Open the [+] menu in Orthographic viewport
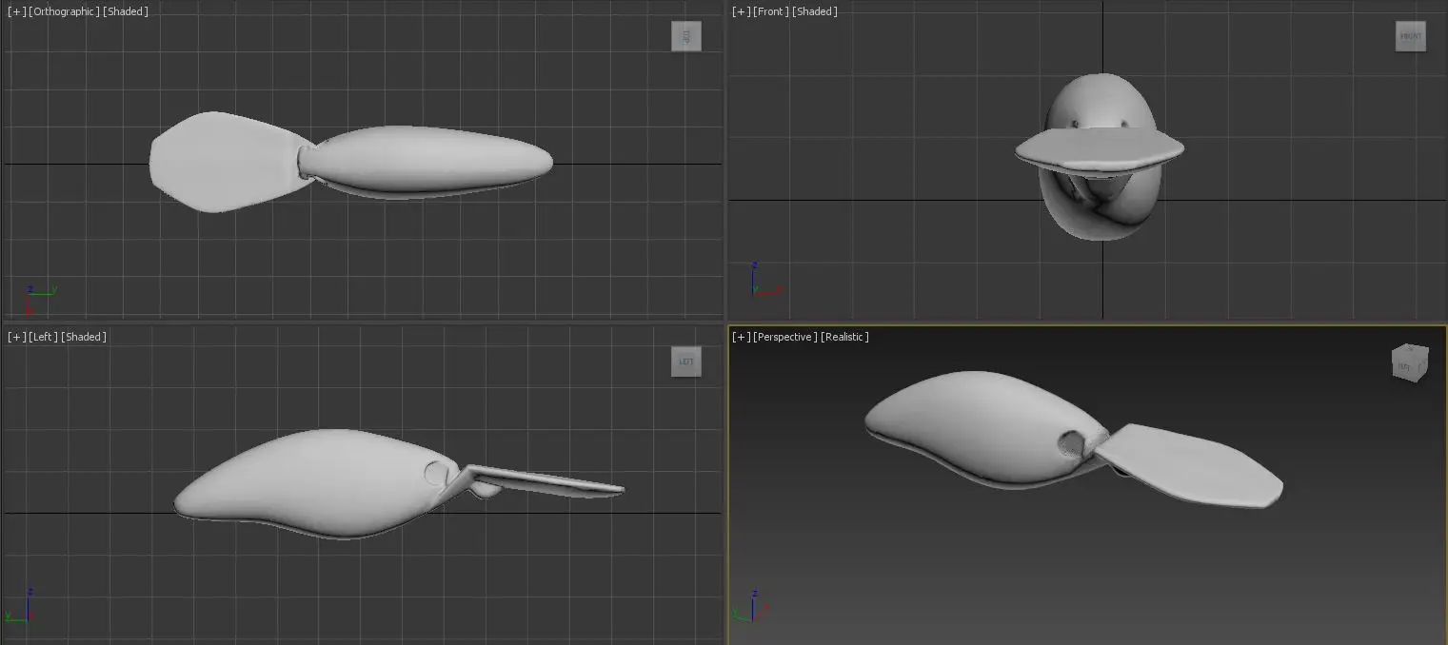This screenshot has height=645, width=1448. point(16,11)
